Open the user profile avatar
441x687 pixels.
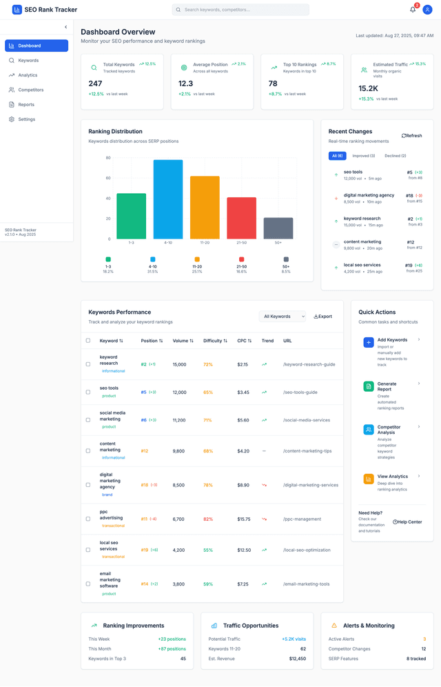coord(428,10)
